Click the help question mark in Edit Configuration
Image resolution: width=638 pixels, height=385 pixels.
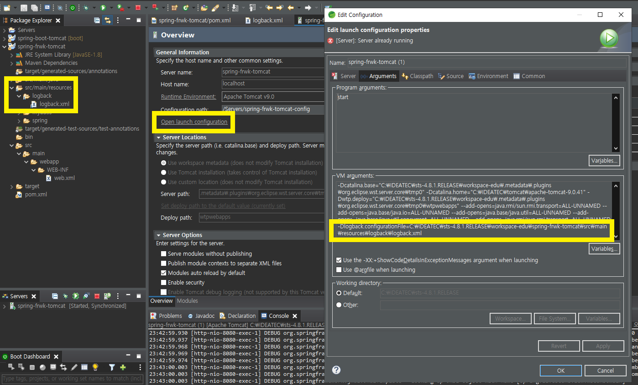[336, 370]
